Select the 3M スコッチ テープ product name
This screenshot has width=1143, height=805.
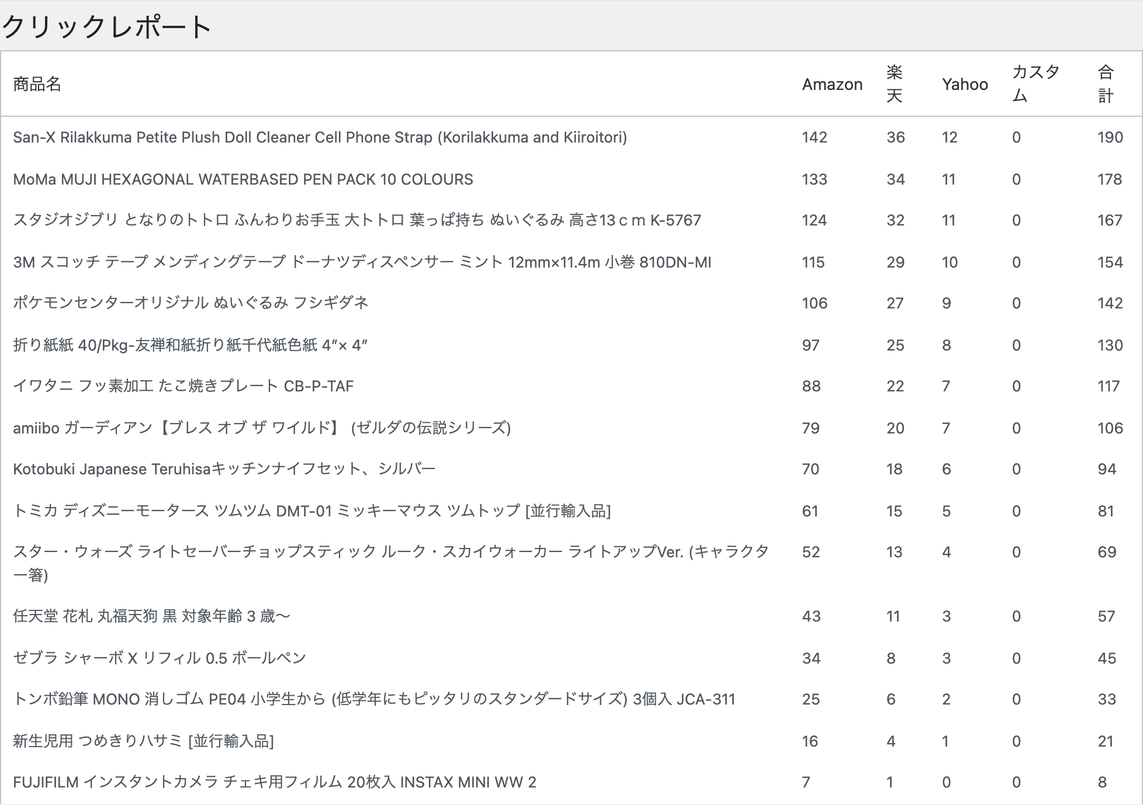point(362,262)
